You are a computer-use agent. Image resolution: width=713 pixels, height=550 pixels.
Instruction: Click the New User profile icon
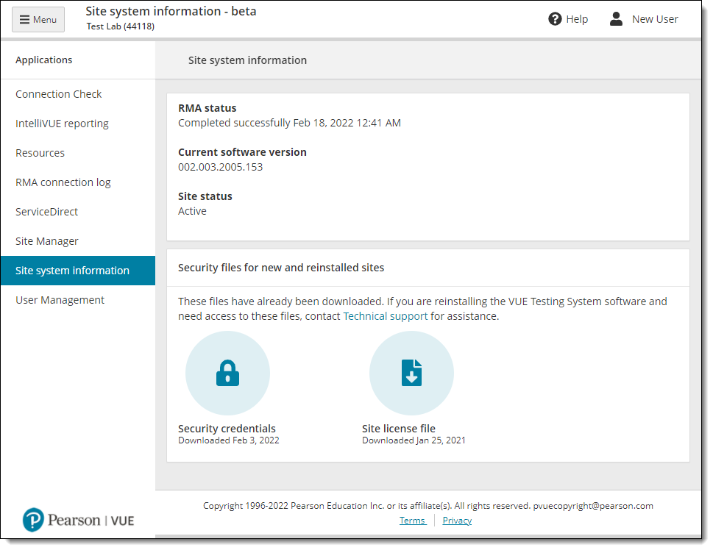coord(616,19)
